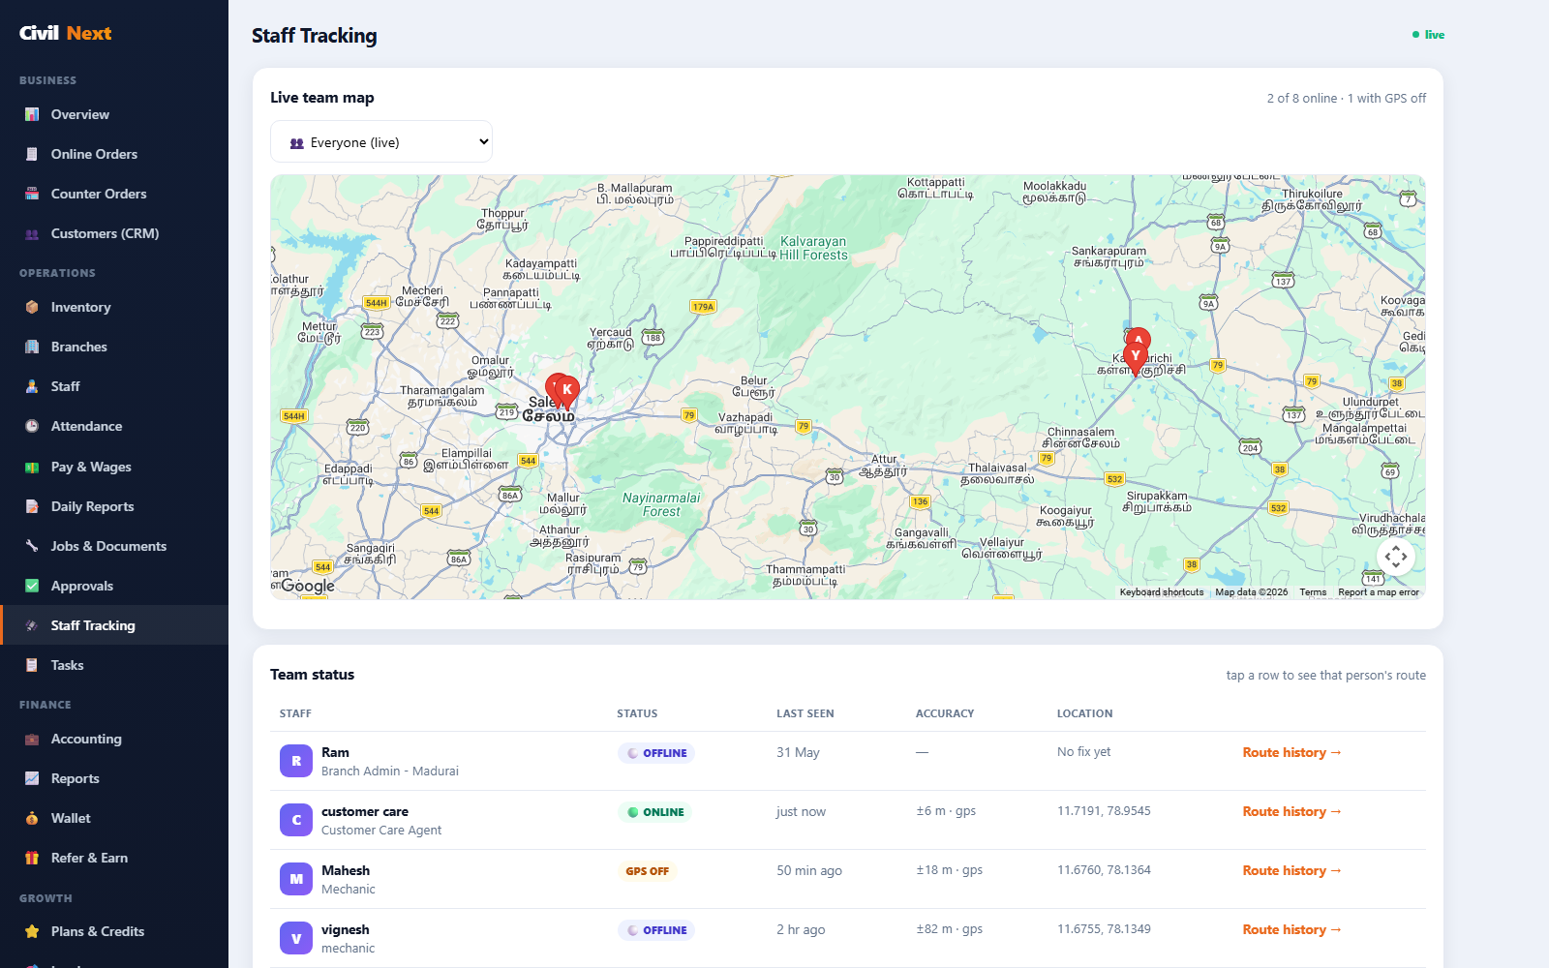
Task: Click the '±6 m · gps' accuracy value
Action: pyautogui.click(x=946, y=811)
